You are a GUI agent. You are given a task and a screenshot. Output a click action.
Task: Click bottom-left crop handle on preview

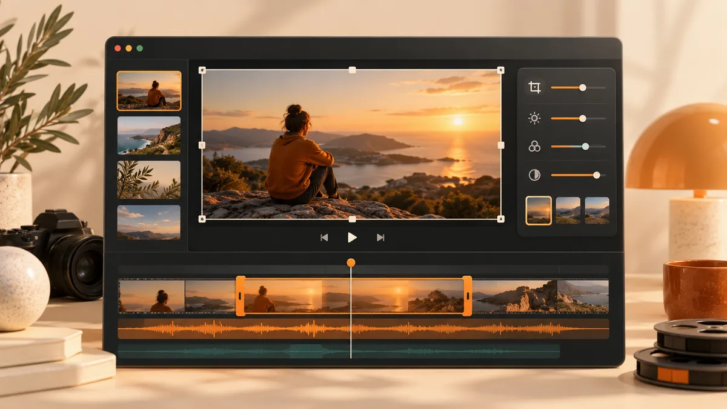point(202,219)
